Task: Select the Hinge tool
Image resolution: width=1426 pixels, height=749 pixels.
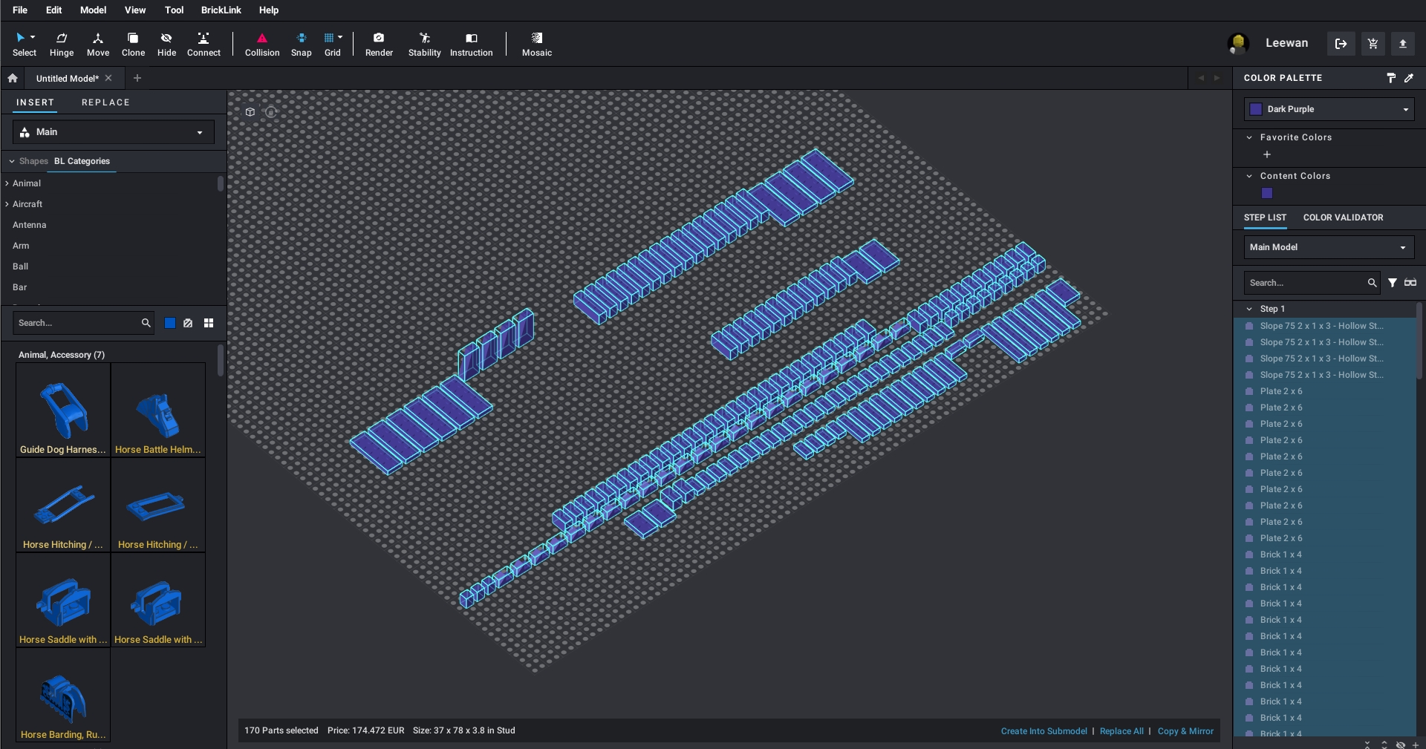Action: pyautogui.click(x=62, y=44)
